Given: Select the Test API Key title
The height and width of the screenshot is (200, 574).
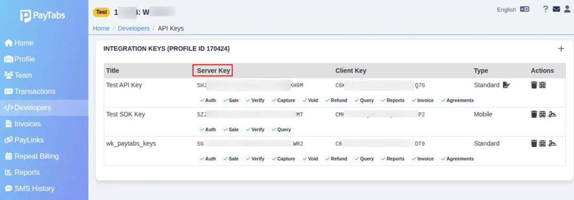Looking at the screenshot, I should [x=124, y=85].
